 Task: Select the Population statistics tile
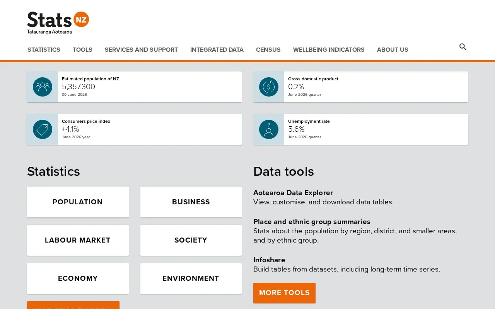[x=78, y=202]
